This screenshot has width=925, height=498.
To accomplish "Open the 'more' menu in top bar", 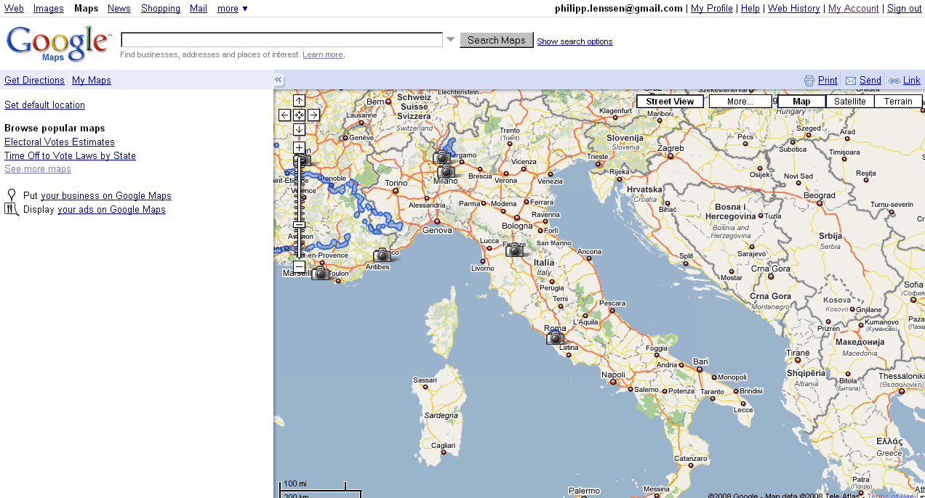I will tap(233, 9).
